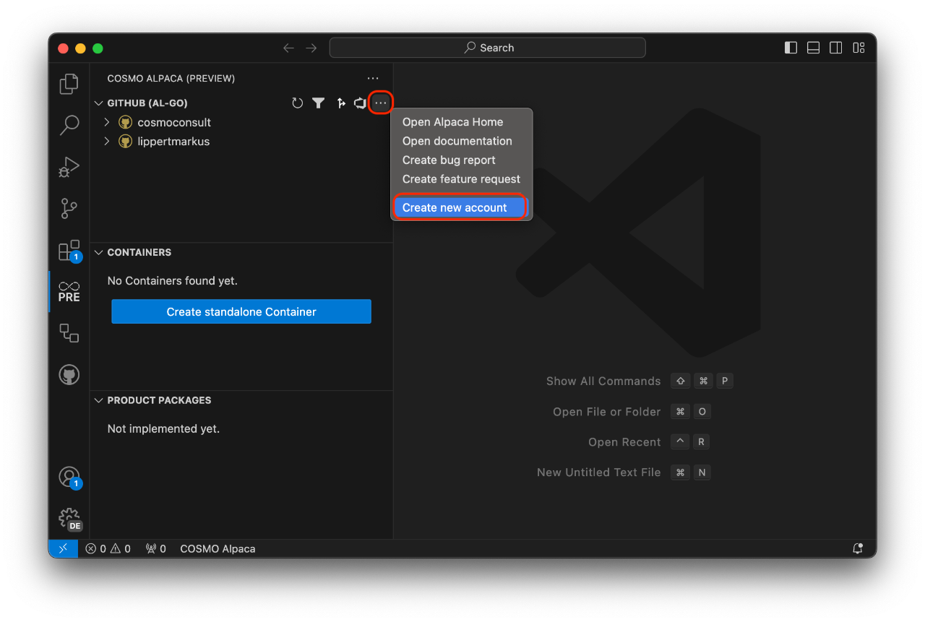The image size is (925, 622).
Task: Choose Open Alpaca Home in the context menu
Action: 452,121
